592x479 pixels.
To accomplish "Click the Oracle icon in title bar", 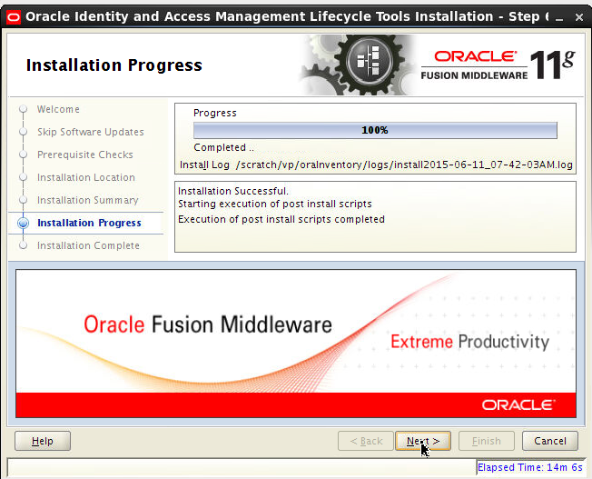I will (x=14, y=17).
